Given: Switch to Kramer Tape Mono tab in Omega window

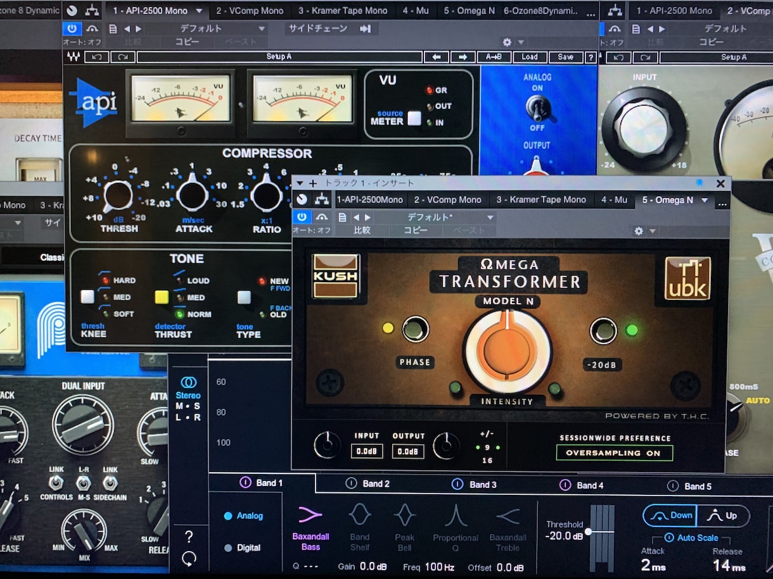Looking at the screenshot, I should 541,200.
